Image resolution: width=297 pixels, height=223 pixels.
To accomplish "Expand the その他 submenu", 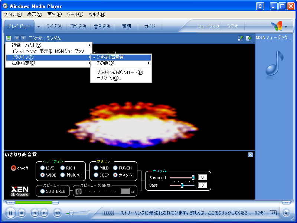I will 121,63.
